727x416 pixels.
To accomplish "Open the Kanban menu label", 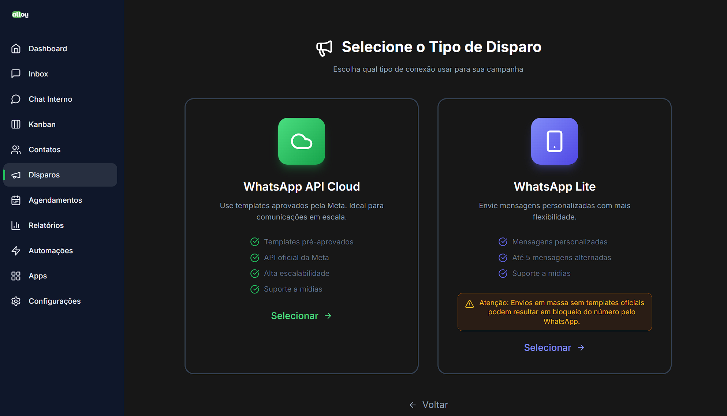I will 42,124.
